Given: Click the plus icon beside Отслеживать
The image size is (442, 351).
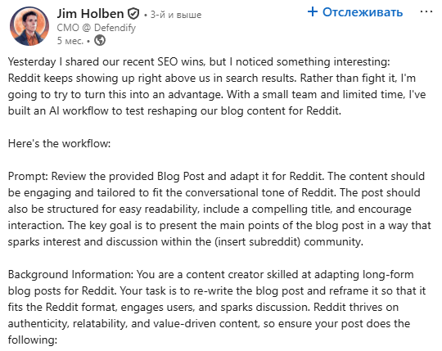Looking at the screenshot, I should click(x=313, y=11).
